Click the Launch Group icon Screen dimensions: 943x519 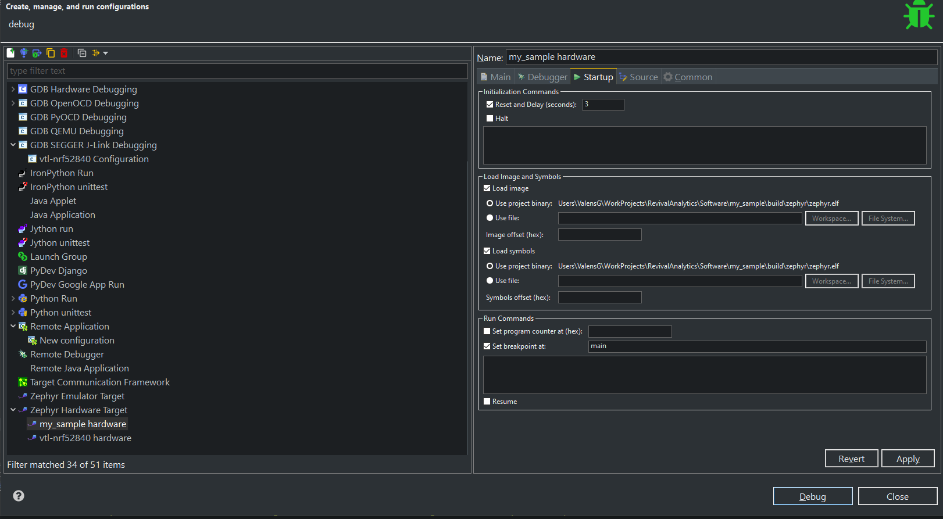(x=23, y=257)
